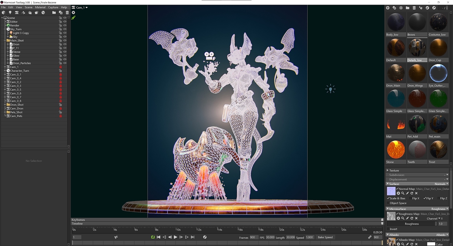Export material with outward arrow icon
453x246 pixels.
(x=434, y=8)
